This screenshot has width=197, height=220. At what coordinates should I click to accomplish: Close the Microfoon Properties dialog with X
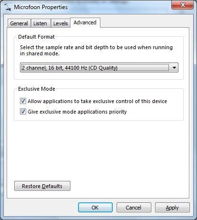182,5
